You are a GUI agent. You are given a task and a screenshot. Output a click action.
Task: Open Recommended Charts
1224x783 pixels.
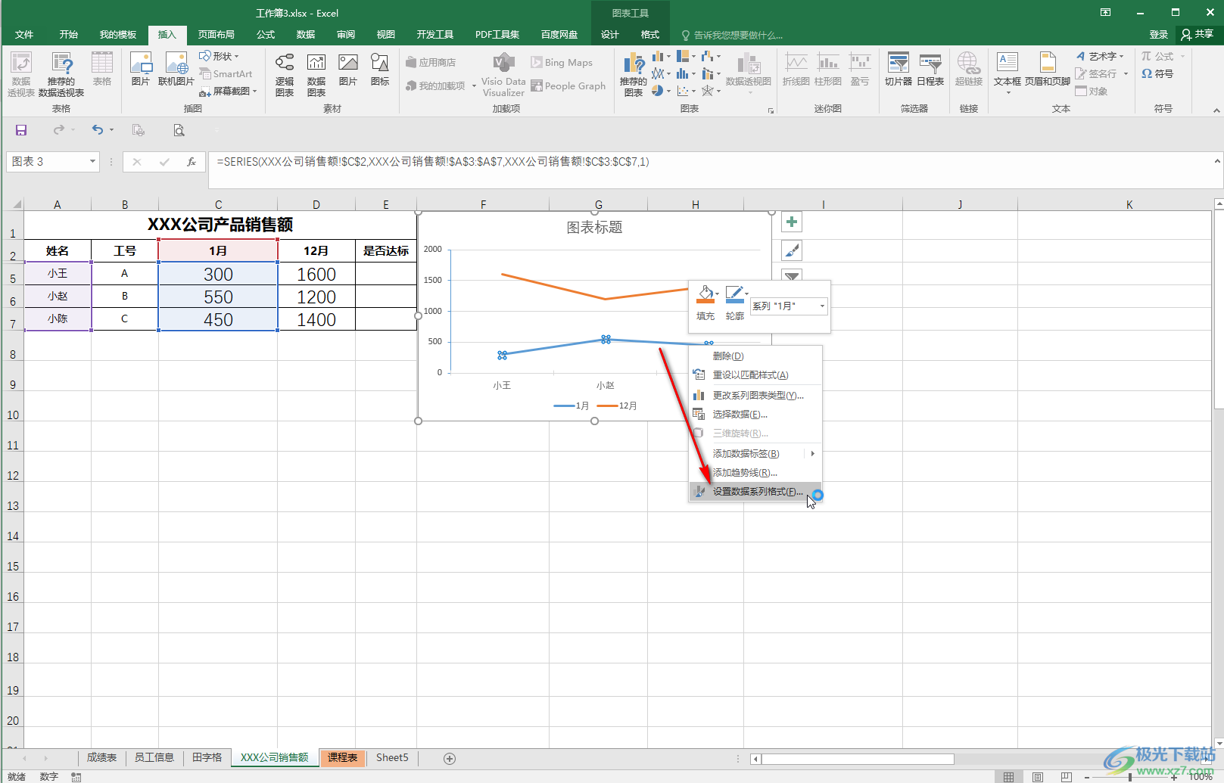[x=634, y=74]
